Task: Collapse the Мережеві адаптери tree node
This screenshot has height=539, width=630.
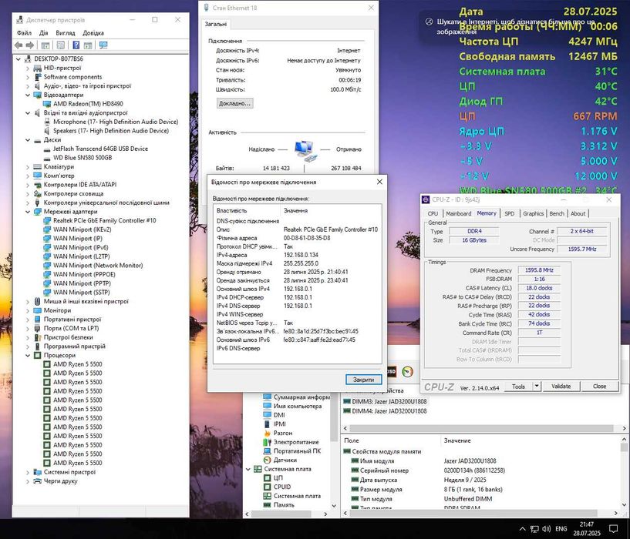Action: pos(29,211)
